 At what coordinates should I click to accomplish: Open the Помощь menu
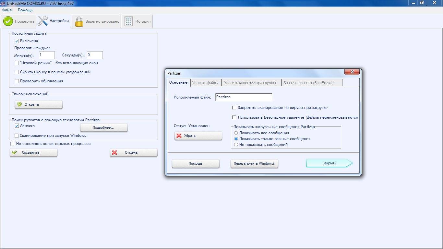coord(25,10)
